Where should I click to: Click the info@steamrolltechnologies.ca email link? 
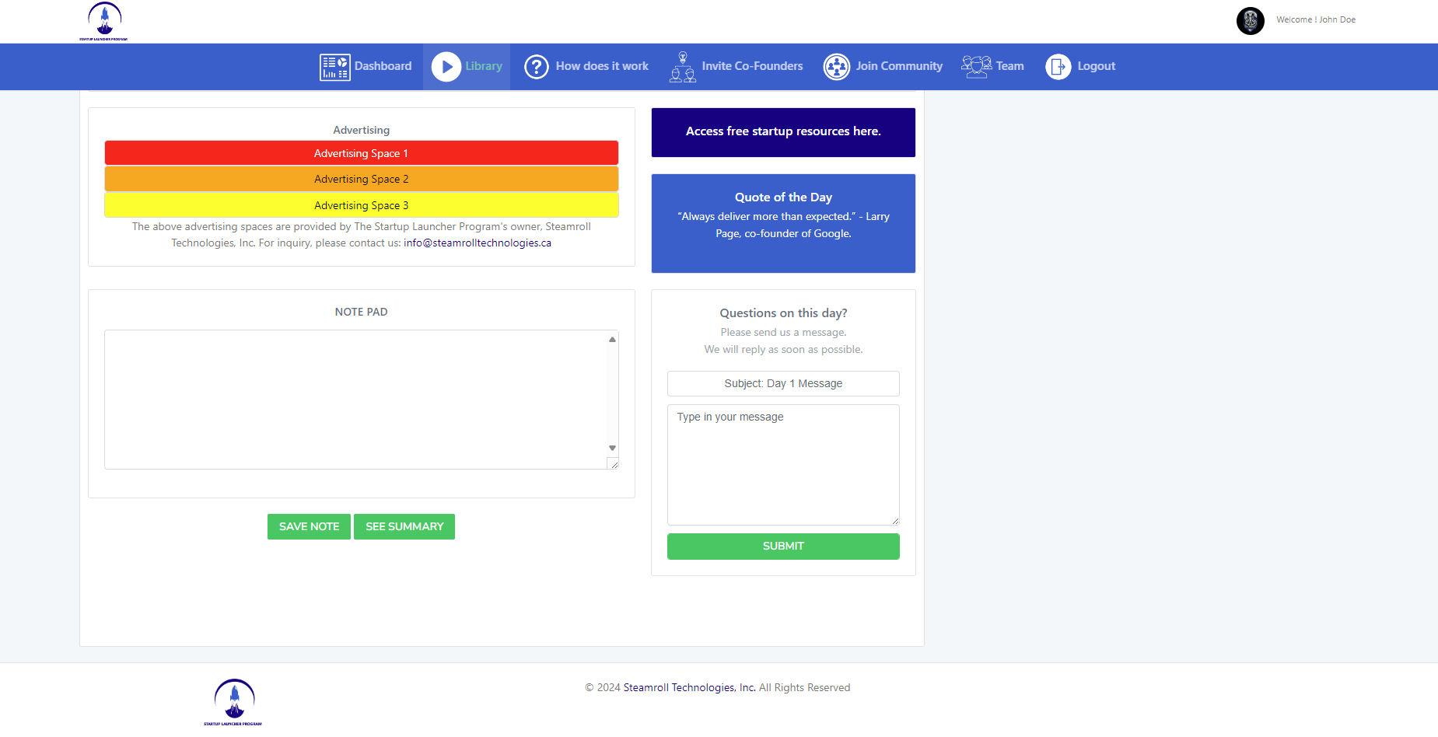pyautogui.click(x=477, y=243)
